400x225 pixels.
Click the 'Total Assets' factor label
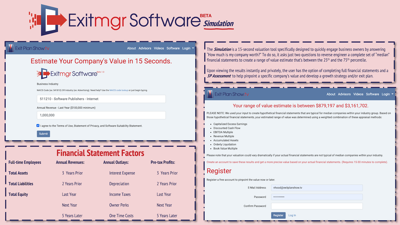[18, 173]
